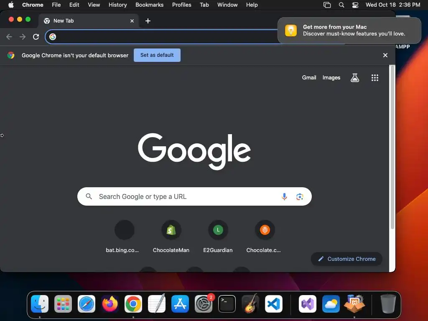Screen dimensions: 428x321
Task: Open the Google apps grid
Action: click(x=375, y=78)
